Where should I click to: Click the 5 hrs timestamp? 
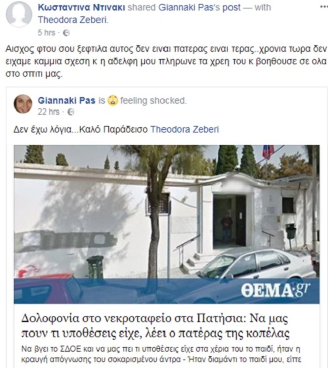click(46, 33)
